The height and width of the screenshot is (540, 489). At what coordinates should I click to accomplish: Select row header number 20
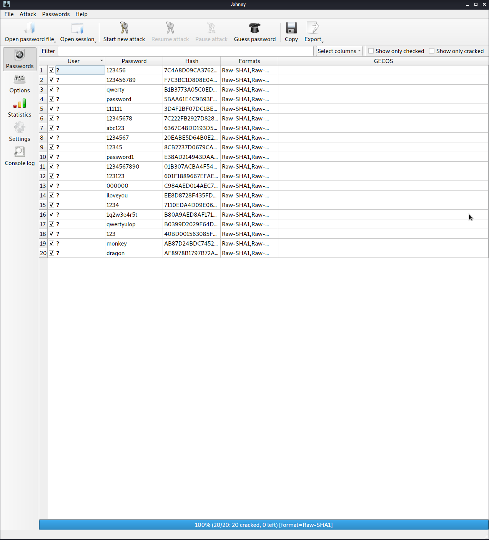point(43,253)
